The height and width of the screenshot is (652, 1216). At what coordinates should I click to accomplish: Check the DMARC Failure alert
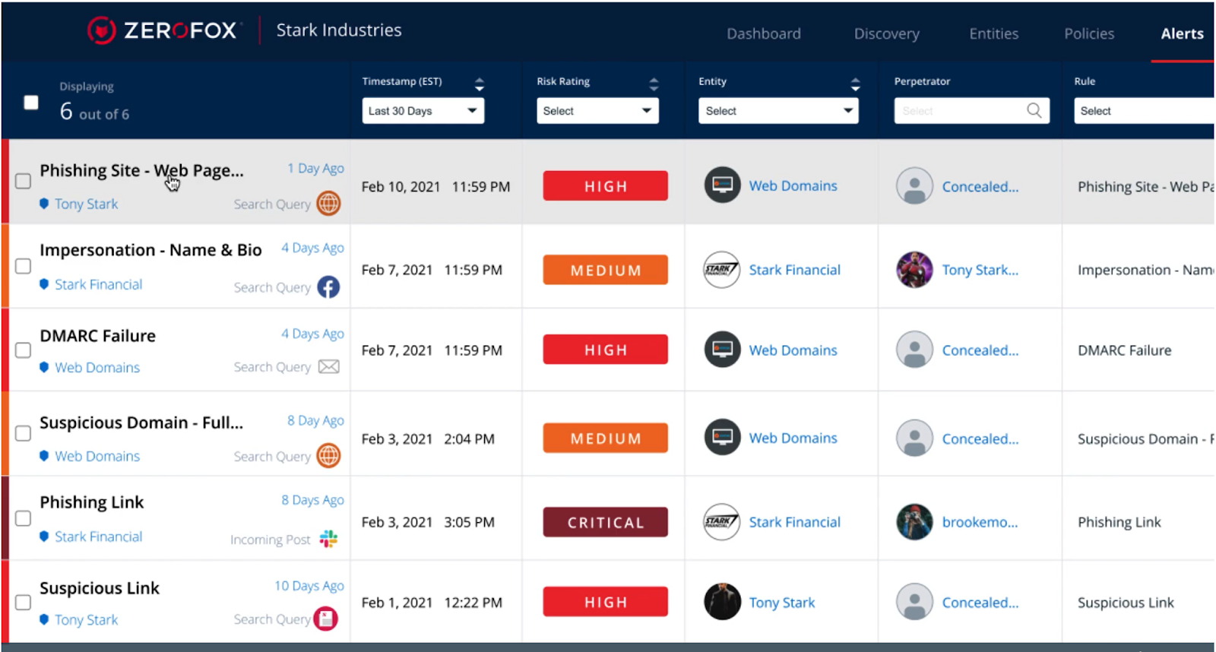pyautogui.click(x=24, y=350)
